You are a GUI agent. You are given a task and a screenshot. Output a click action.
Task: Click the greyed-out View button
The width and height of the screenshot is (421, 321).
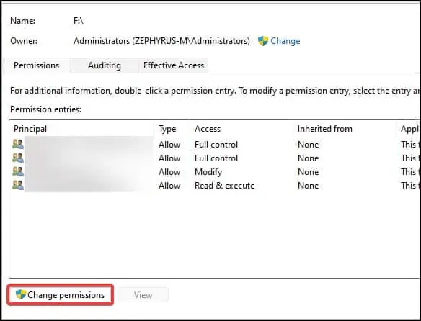(143, 295)
